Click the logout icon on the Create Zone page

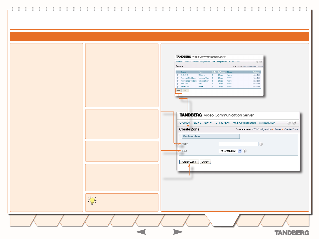point(294,123)
